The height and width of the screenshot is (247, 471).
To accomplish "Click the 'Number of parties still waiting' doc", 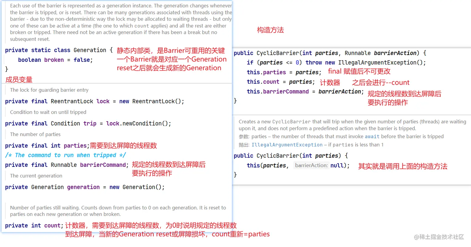I will pyautogui.click(x=118, y=211).
